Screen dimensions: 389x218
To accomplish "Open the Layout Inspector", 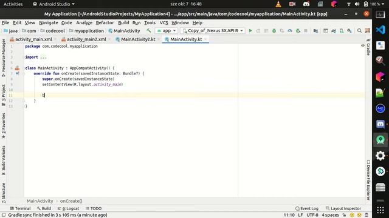I will coord(343,208).
